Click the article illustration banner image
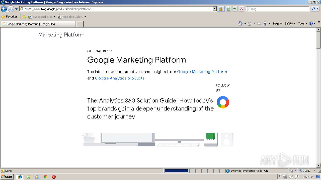This screenshot has width=321, height=180. (157, 140)
